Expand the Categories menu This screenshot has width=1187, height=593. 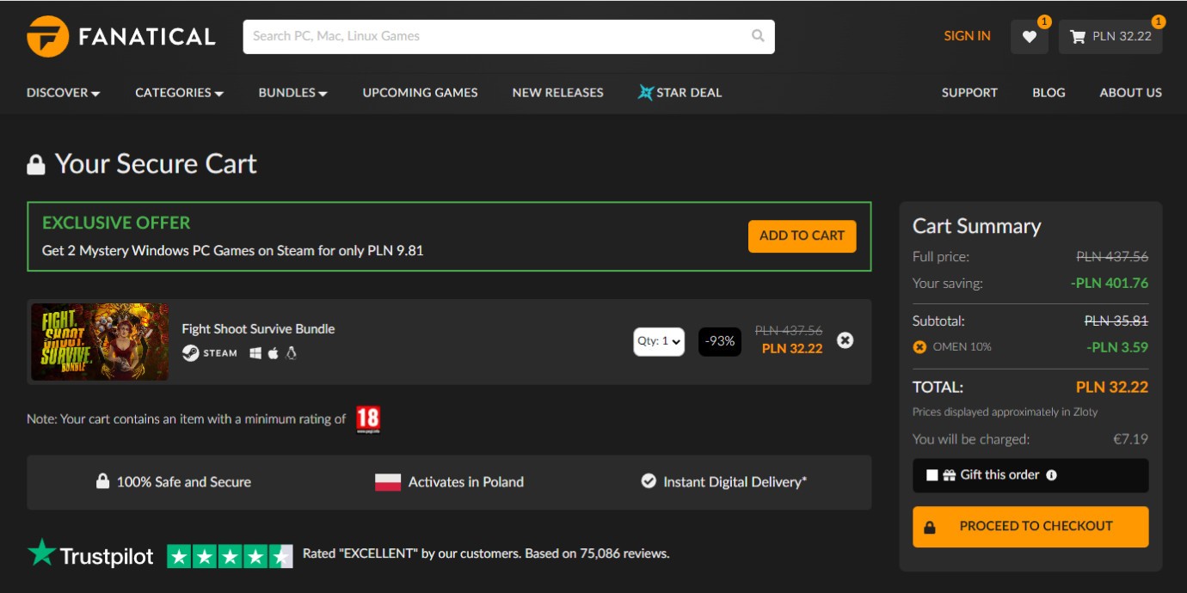pyautogui.click(x=179, y=92)
